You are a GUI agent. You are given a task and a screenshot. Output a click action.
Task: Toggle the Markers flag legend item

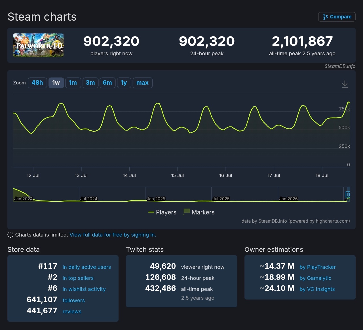[199, 212]
